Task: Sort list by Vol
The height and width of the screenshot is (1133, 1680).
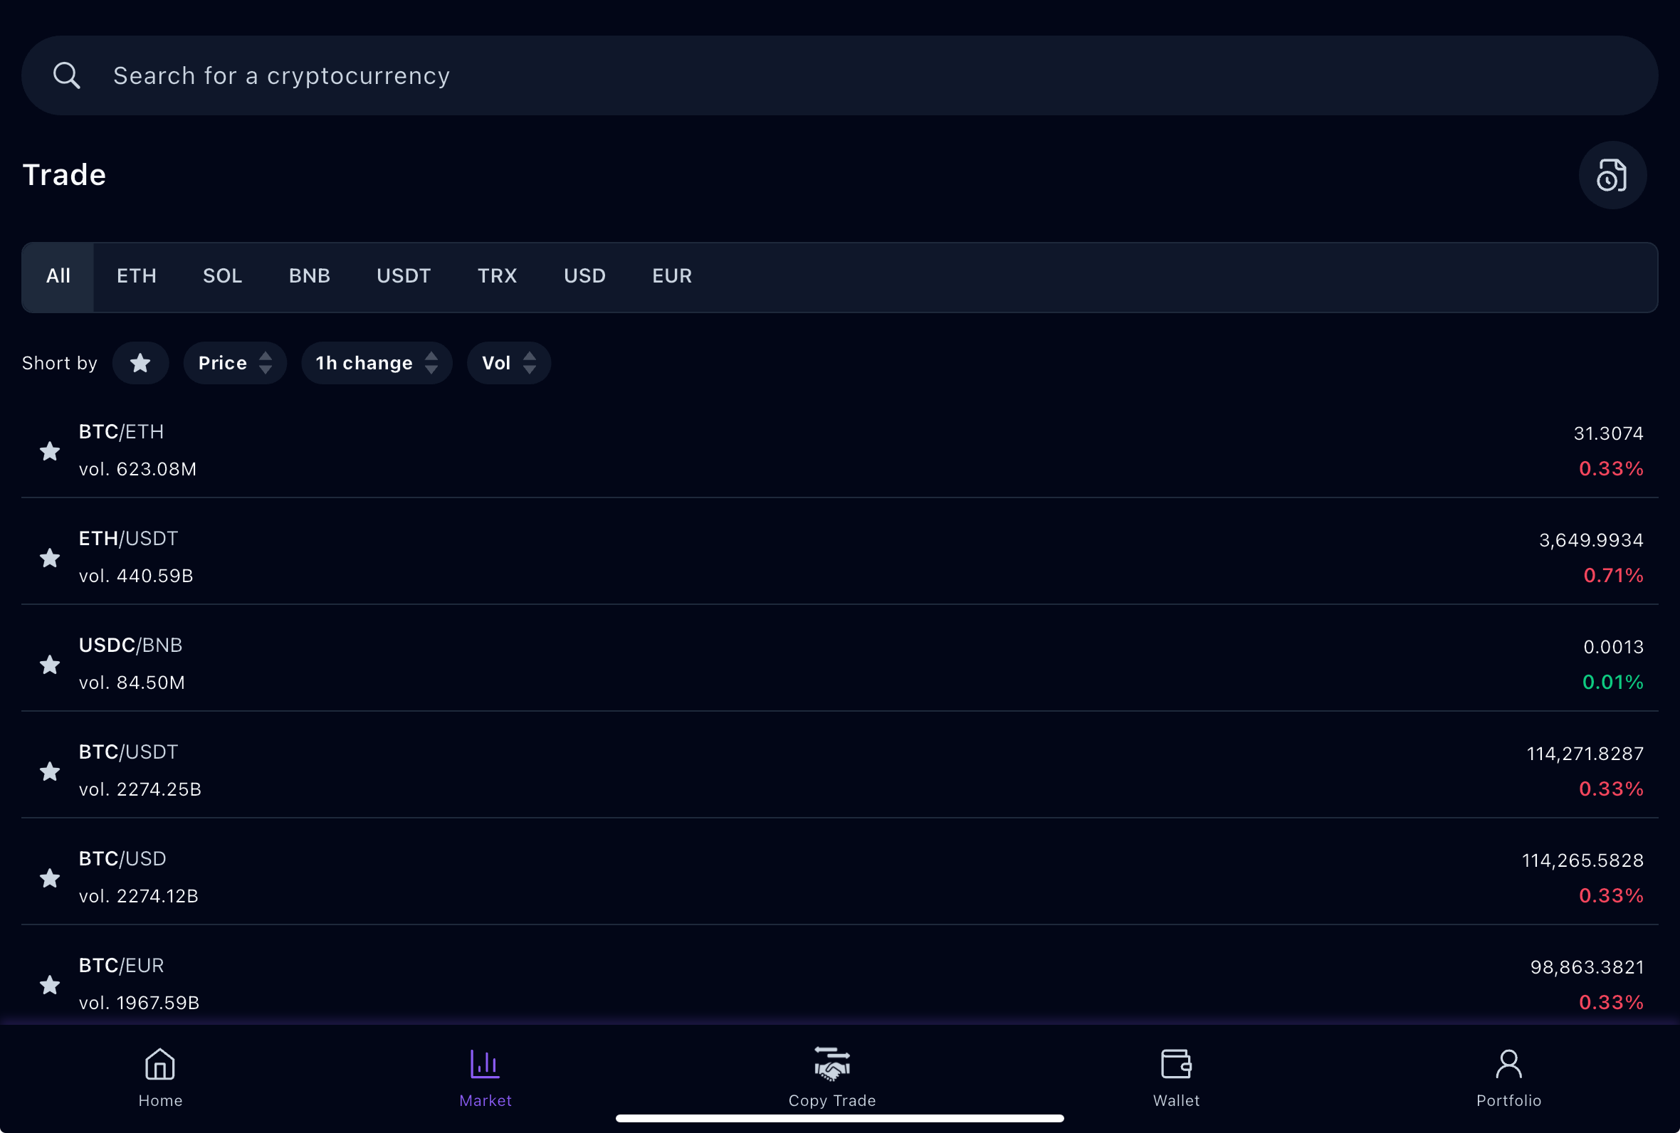Action: pos(508,363)
